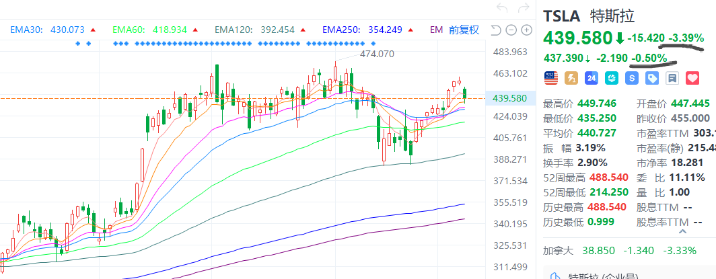Select the EMA60 indicator label
This screenshot has height=279, width=716.
129,30
